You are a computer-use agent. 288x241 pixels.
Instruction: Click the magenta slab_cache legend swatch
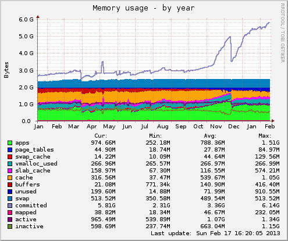(x=10, y=171)
